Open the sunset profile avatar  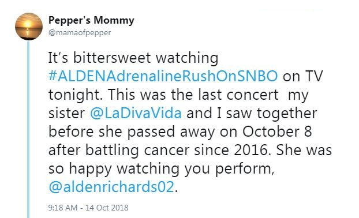pyautogui.click(x=29, y=27)
